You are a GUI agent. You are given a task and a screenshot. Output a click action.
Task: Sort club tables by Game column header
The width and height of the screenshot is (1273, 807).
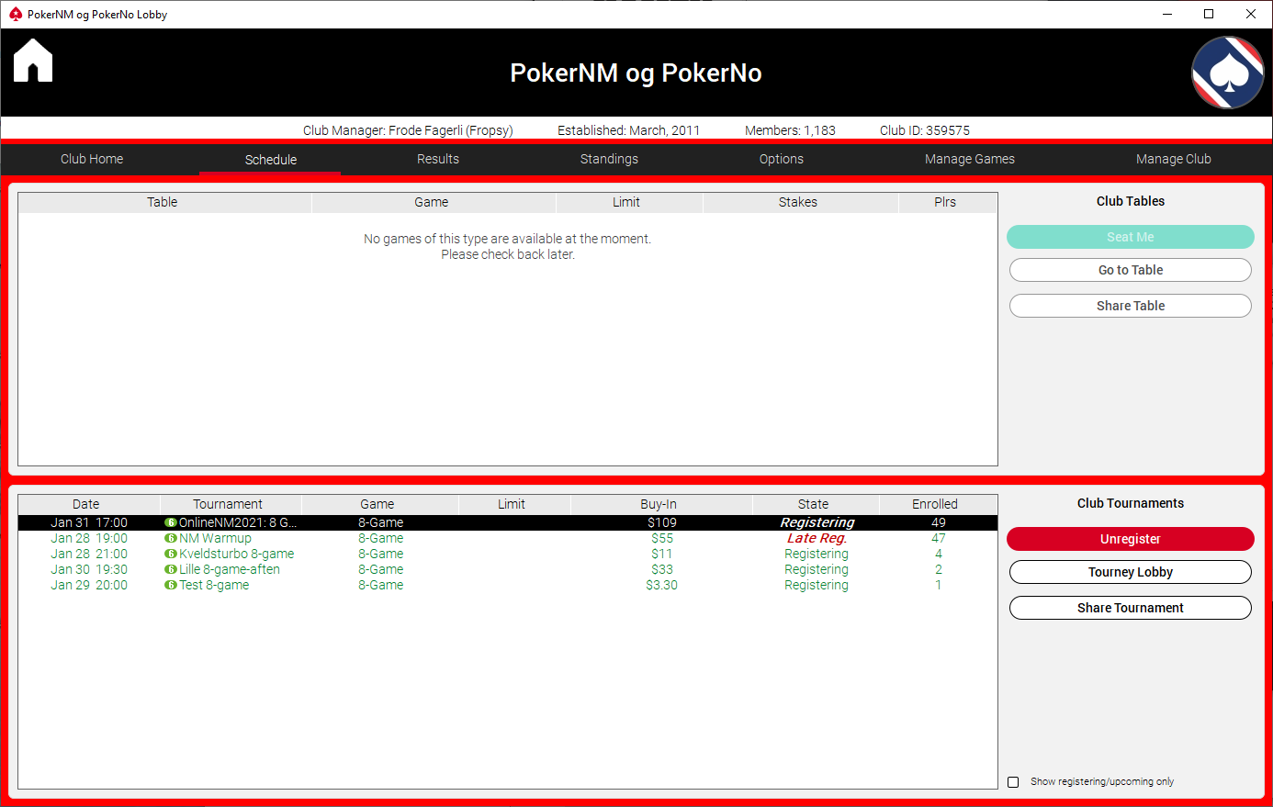tap(432, 202)
